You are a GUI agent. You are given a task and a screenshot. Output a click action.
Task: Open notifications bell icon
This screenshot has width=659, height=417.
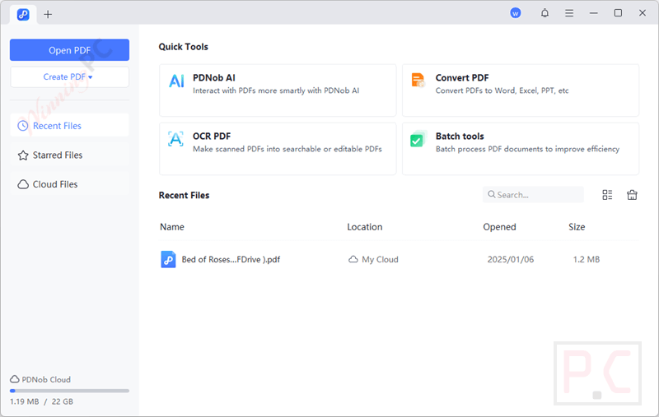pyautogui.click(x=544, y=13)
